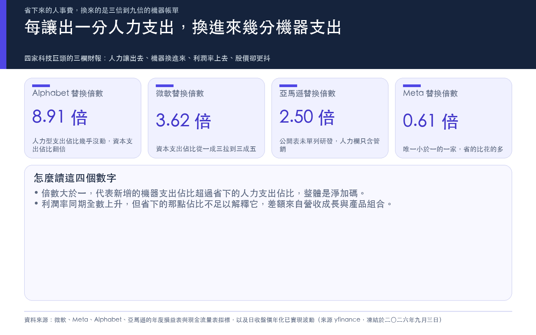
Task: Click the 資料來源 footer line
Action: click(233, 320)
